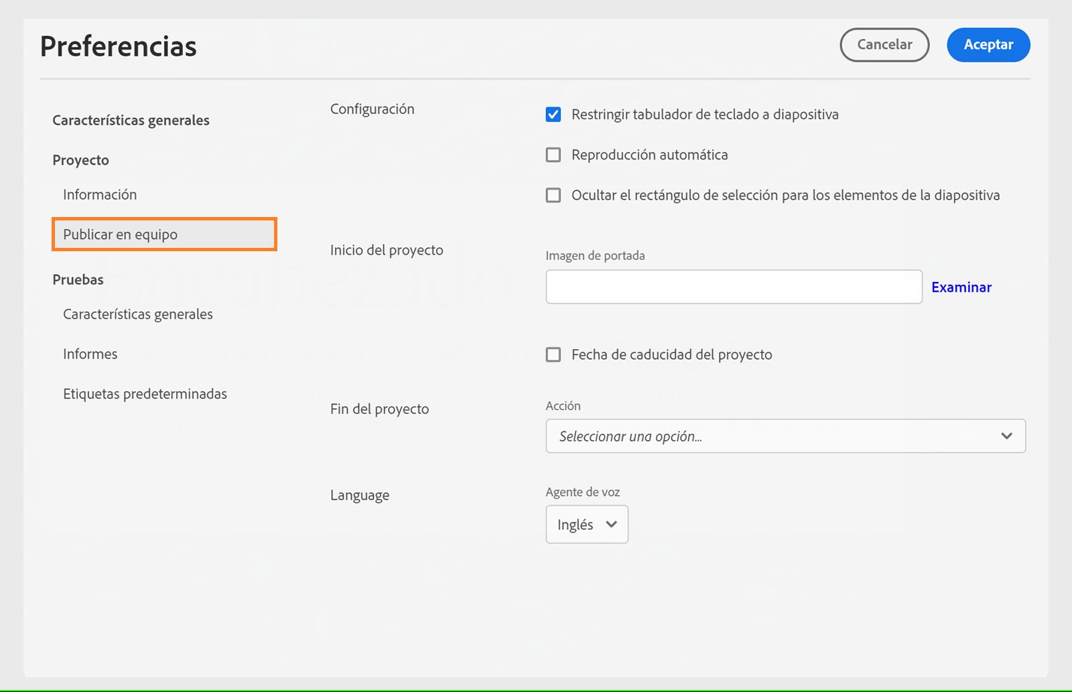Enable Reproducción automática checkbox

pos(553,155)
